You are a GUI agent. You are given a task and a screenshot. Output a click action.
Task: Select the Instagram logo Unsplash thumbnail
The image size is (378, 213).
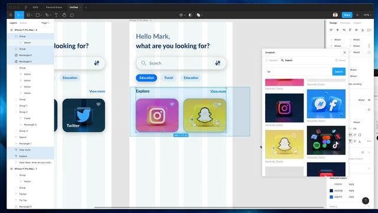[x=285, y=108]
